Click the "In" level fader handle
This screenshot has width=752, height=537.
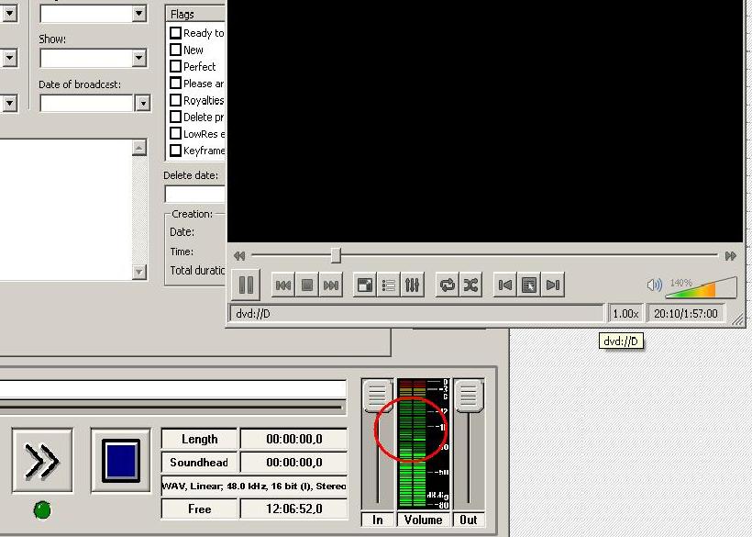pos(378,396)
